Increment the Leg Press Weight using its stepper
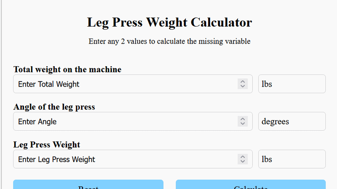The width and height of the screenshot is (337, 189). 243,157
